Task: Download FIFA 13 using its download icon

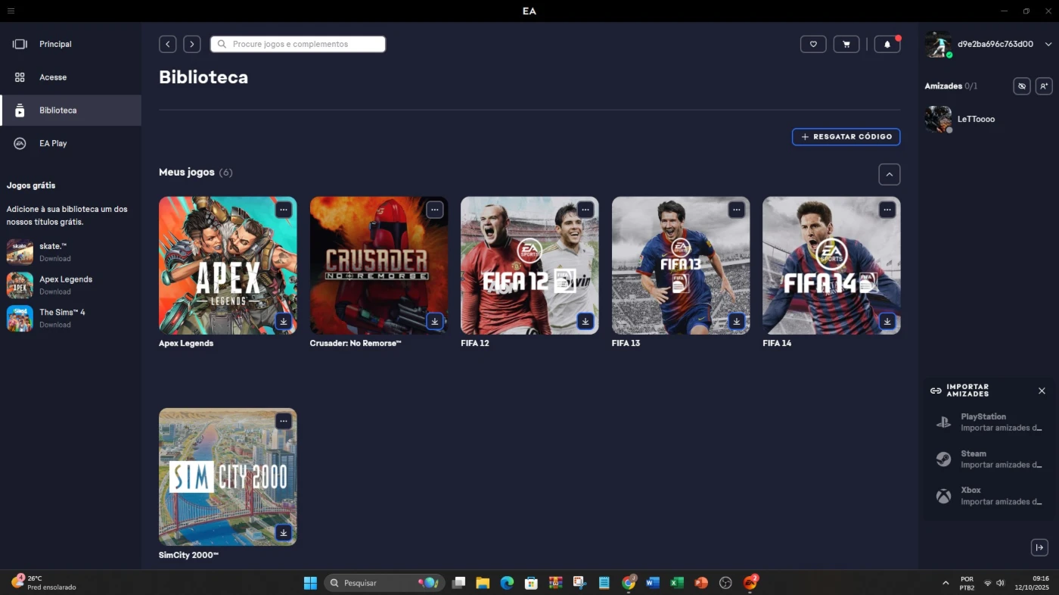Action: point(737,322)
